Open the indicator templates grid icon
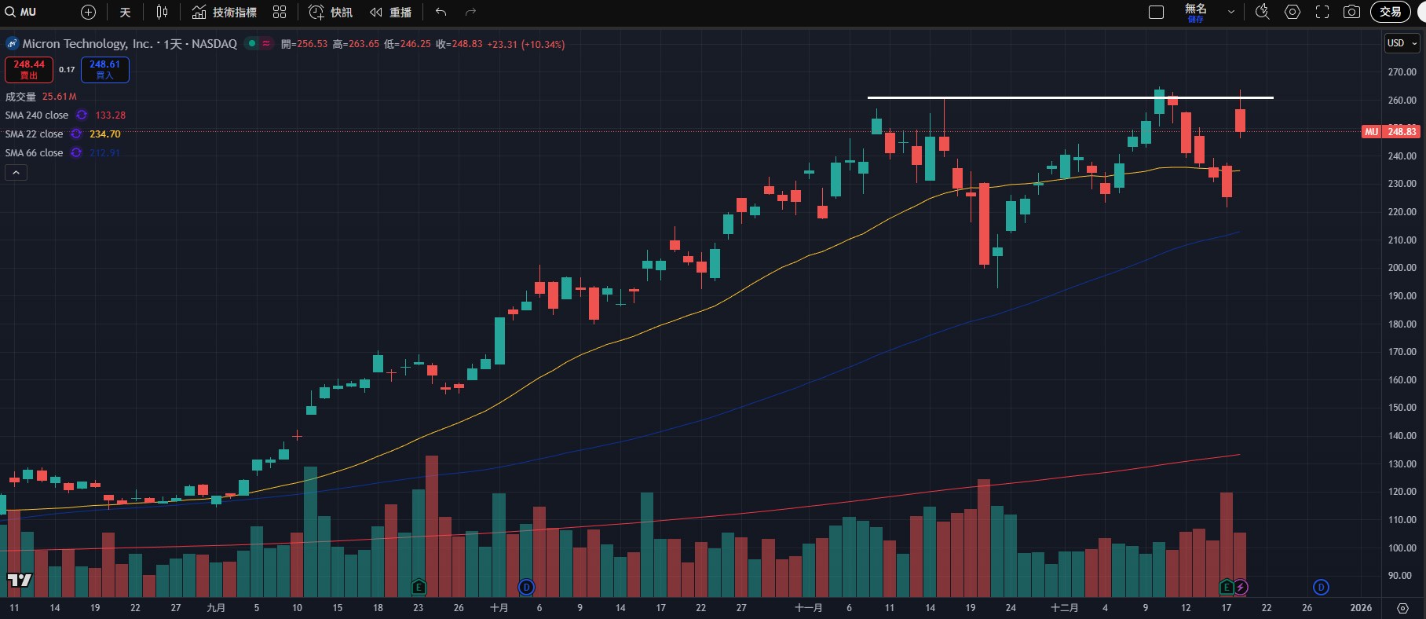The width and height of the screenshot is (1426, 619). tap(280, 12)
